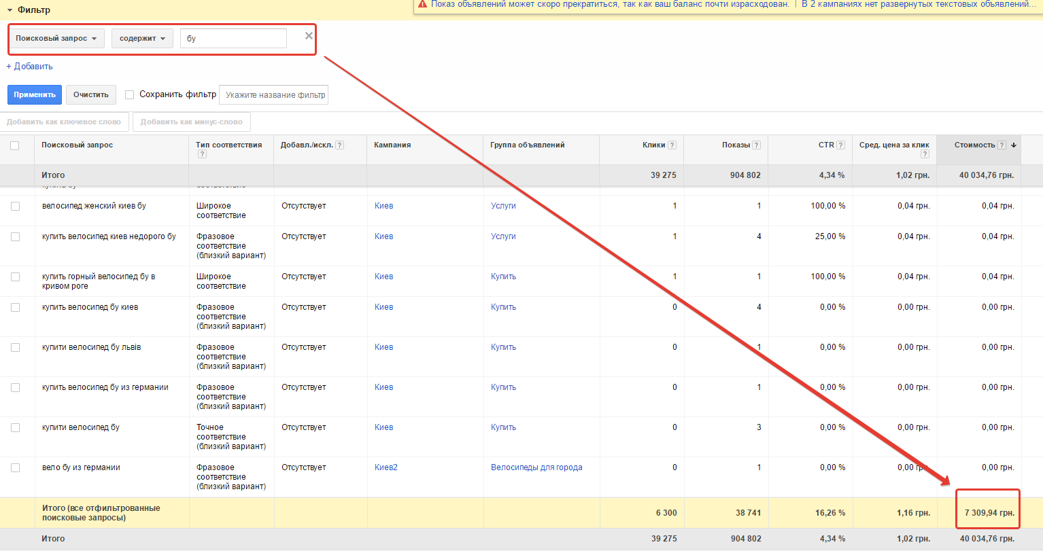Open help icon next to CTR
Image resolution: width=1043 pixels, height=551 pixels.
point(840,145)
